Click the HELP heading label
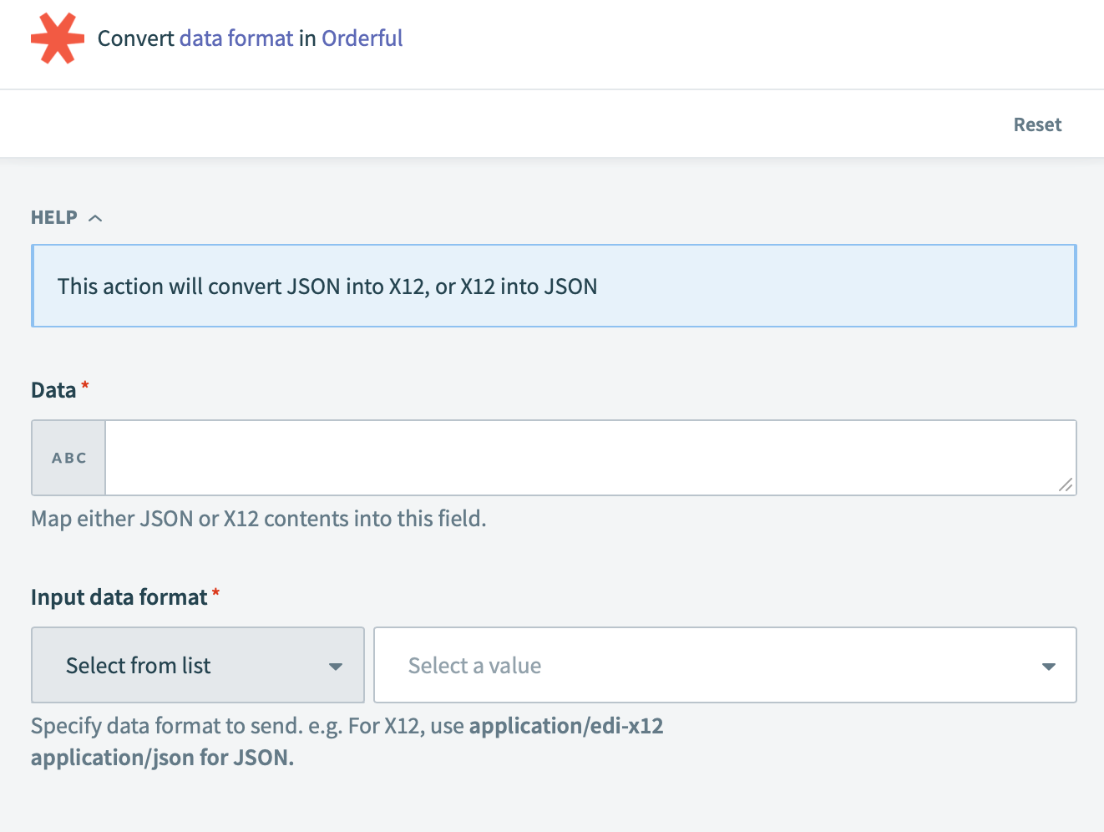The width and height of the screenshot is (1104, 832). click(54, 217)
